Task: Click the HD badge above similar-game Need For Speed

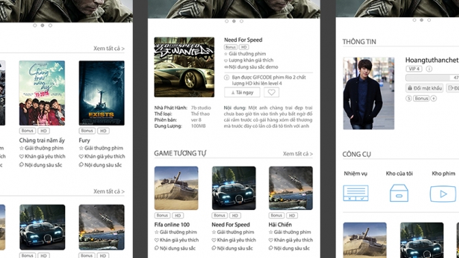Action: tap(235, 216)
